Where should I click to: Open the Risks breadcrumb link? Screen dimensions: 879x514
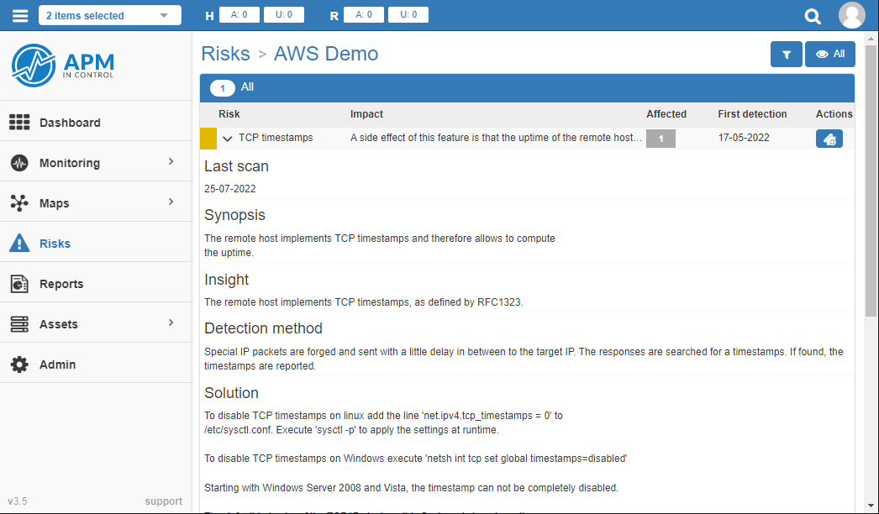[x=225, y=53]
